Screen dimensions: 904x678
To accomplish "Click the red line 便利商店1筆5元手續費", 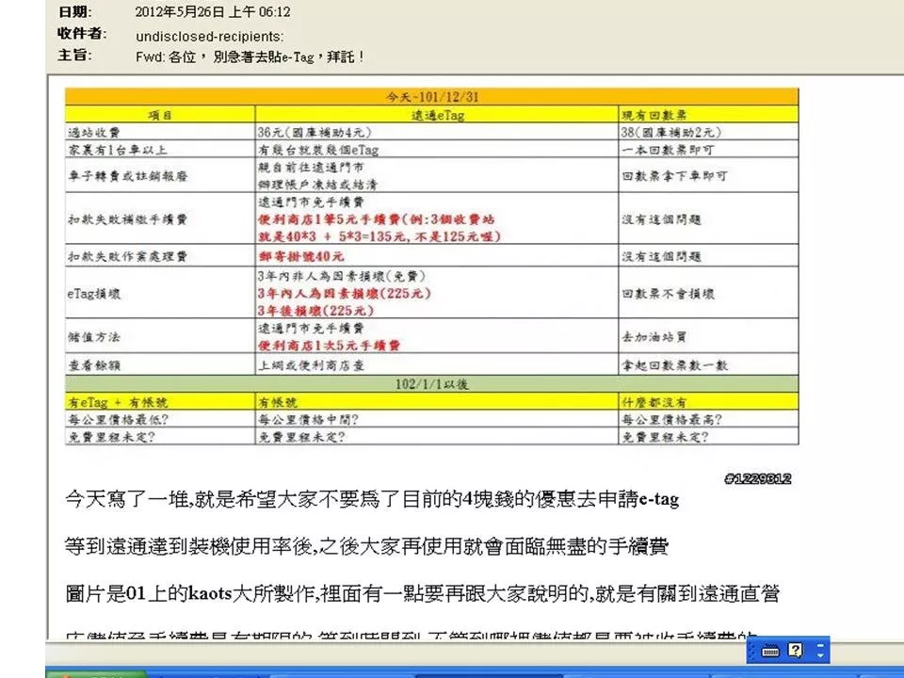I will tap(377, 219).
